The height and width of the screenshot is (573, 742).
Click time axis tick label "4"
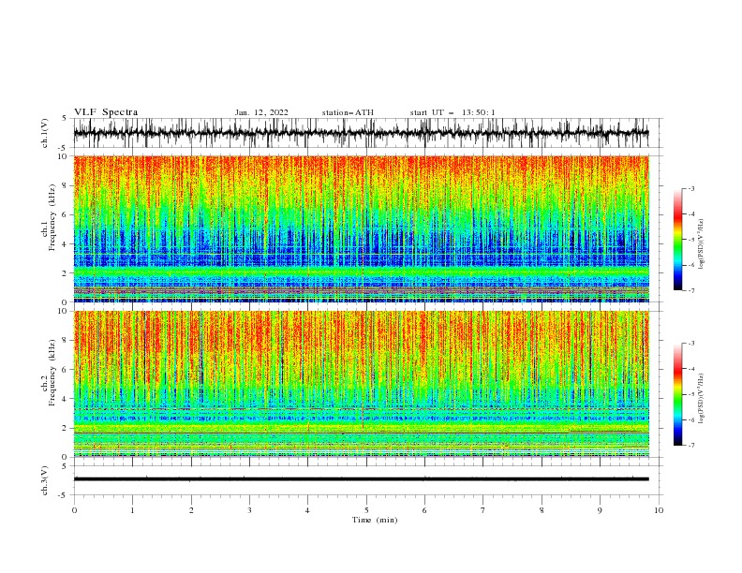[x=307, y=510]
